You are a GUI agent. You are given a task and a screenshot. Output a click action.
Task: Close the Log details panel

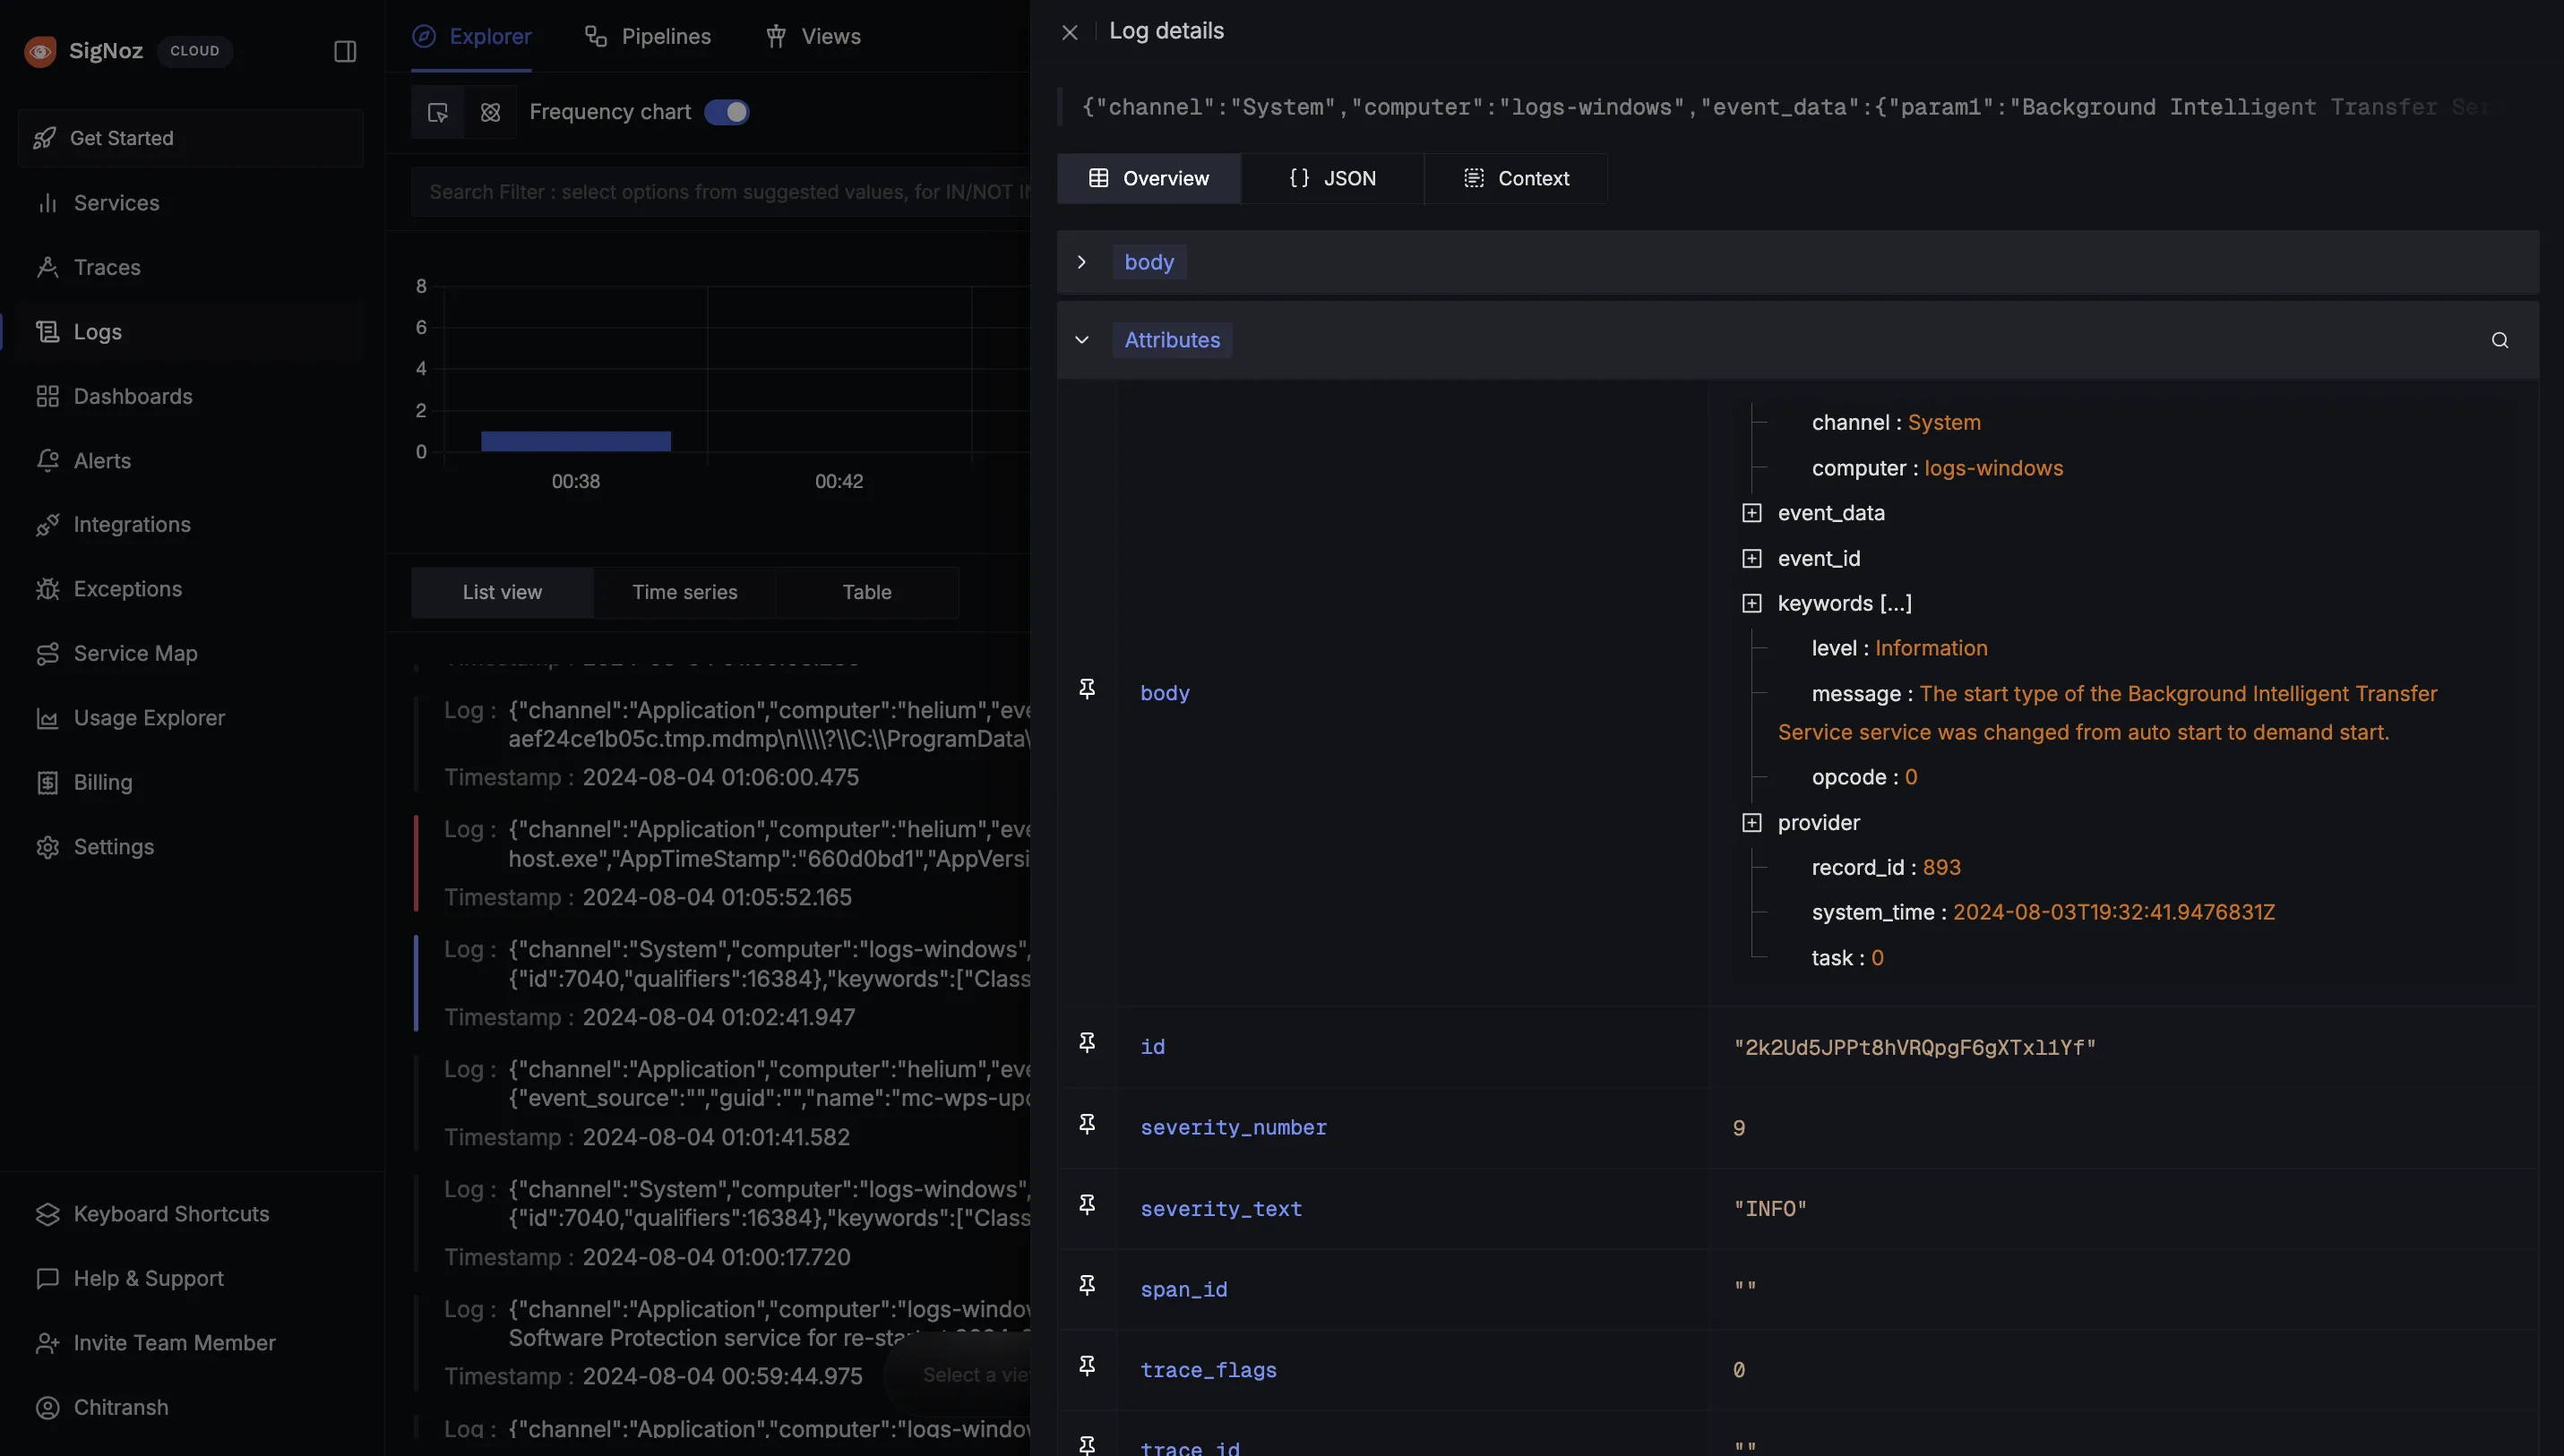[1070, 32]
